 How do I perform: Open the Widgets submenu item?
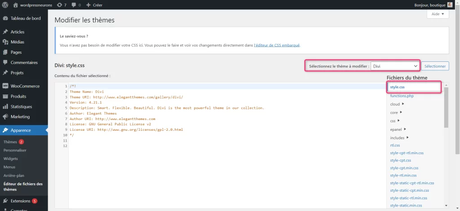coord(11,159)
